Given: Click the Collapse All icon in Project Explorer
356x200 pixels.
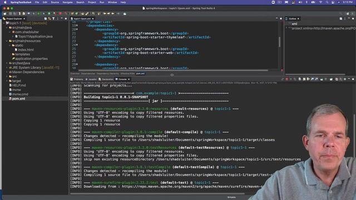Looking at the screenshot, I should (46, 18).
